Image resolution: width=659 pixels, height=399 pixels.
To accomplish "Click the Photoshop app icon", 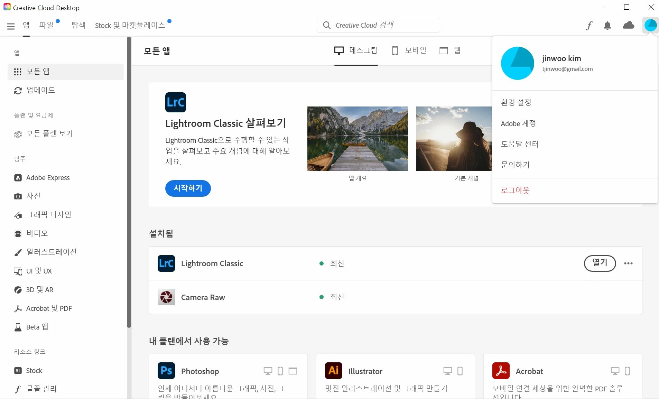I will pos(166,371).
